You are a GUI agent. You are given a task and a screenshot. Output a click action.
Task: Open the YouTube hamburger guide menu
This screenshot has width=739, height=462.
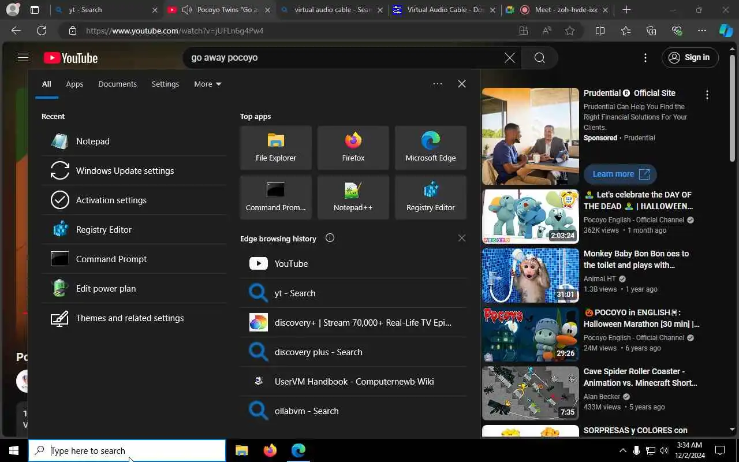[x=23, y=57]
